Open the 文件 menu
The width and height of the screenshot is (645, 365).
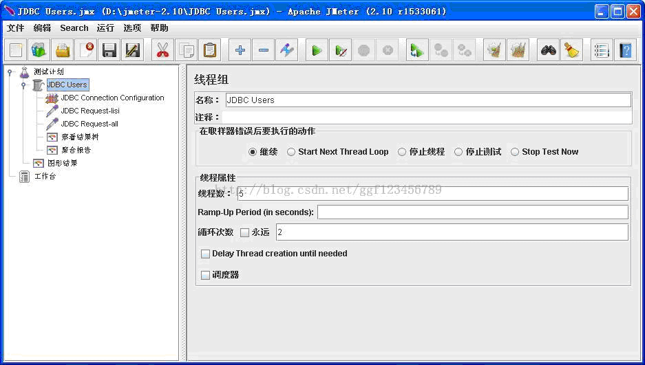[x=16, y=28]
